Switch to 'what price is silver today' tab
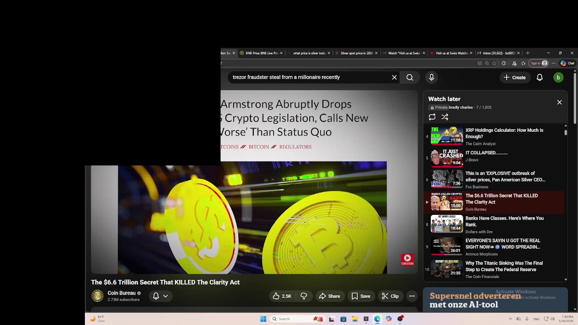 point(309,53)
